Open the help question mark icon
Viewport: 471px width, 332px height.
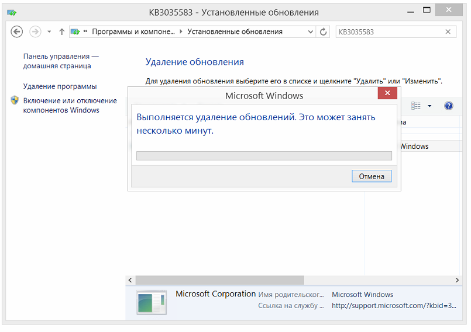coord(449,106)
